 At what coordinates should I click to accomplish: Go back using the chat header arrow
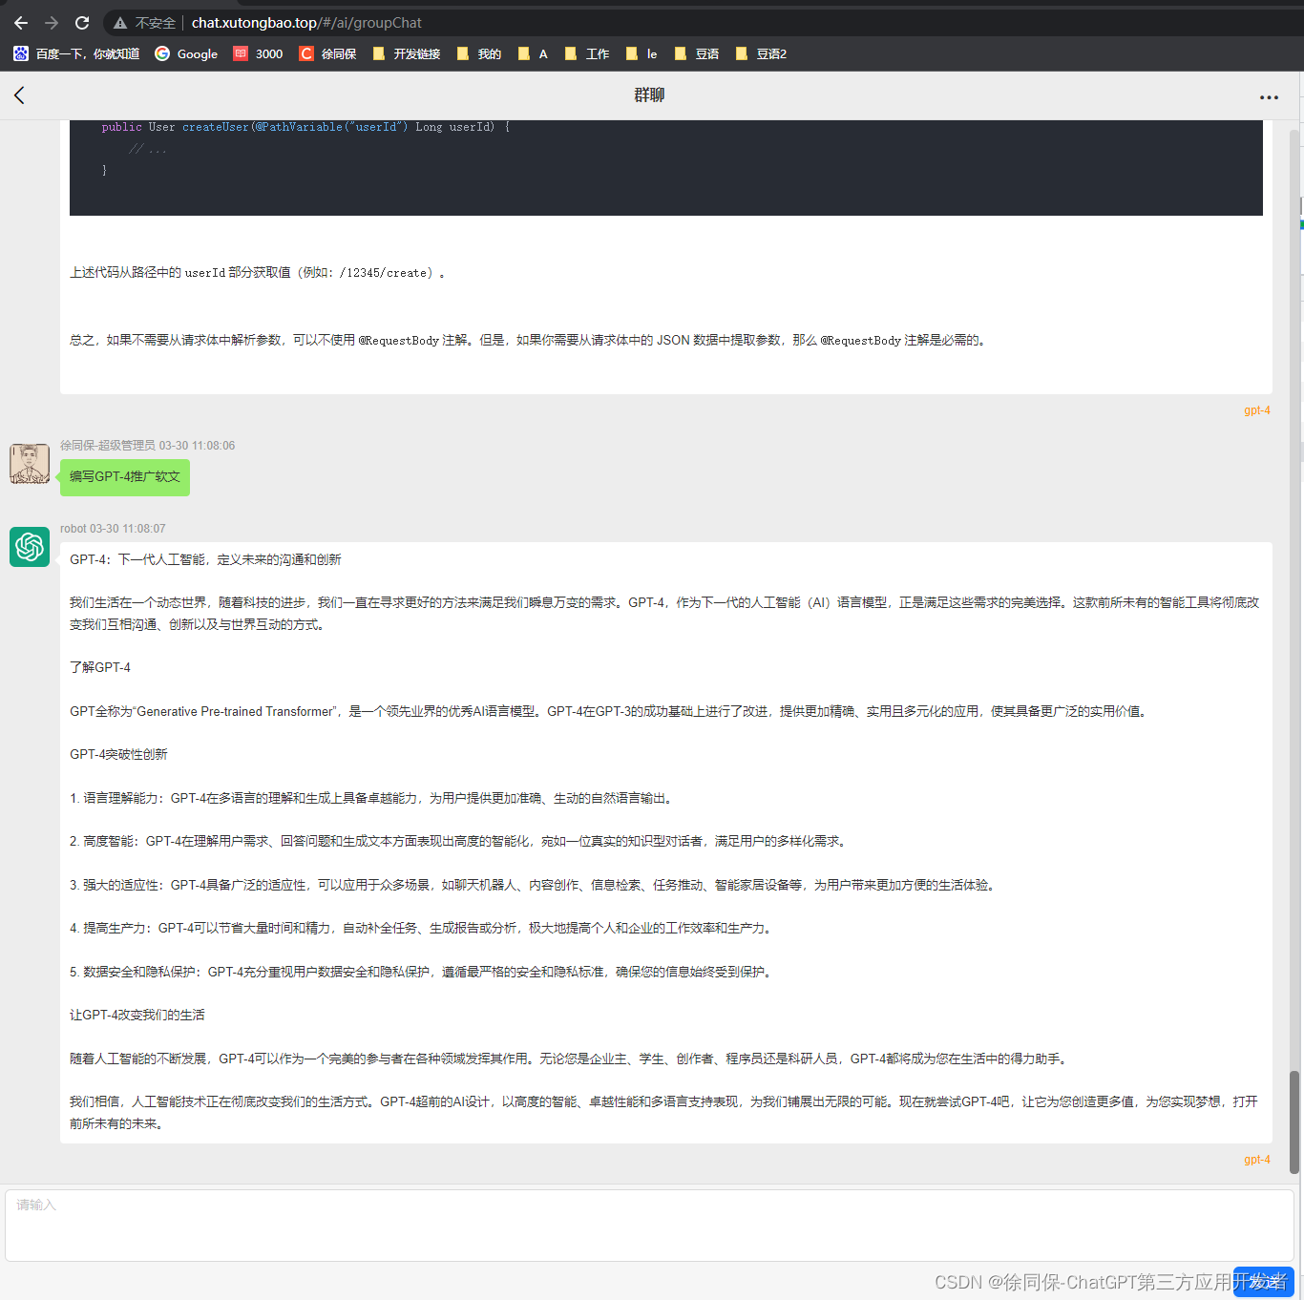[x=19, y=95]
